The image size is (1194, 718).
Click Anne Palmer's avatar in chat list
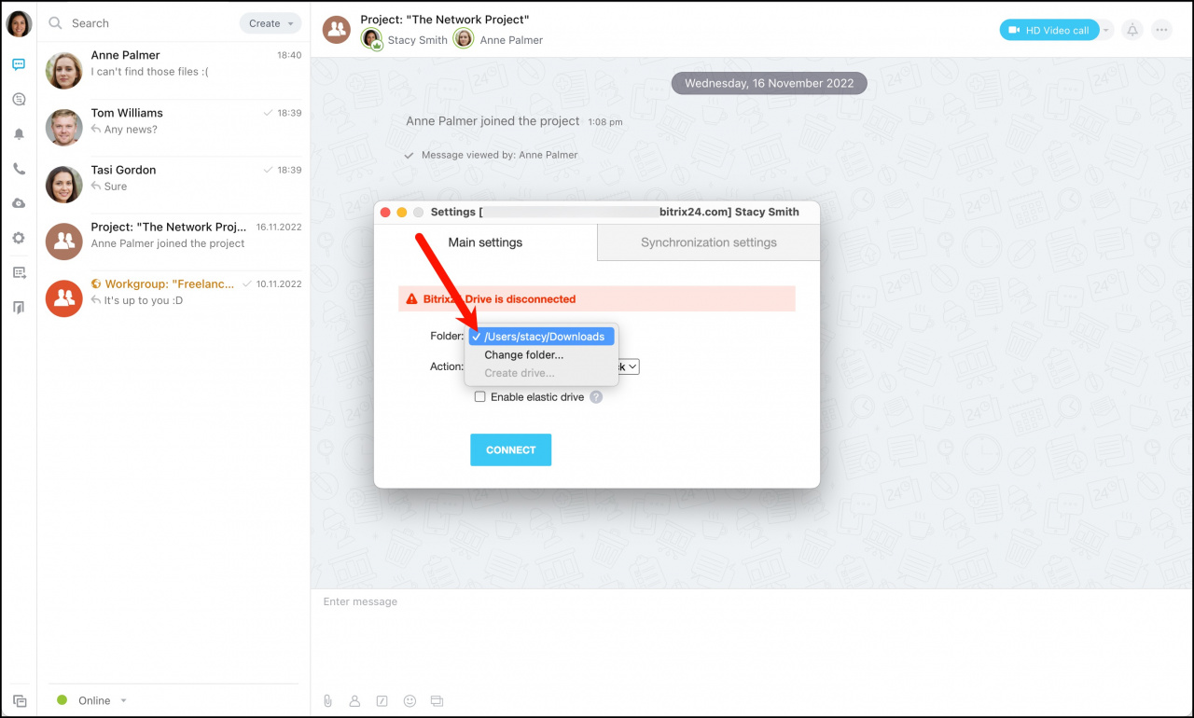(x=64, y=70)
